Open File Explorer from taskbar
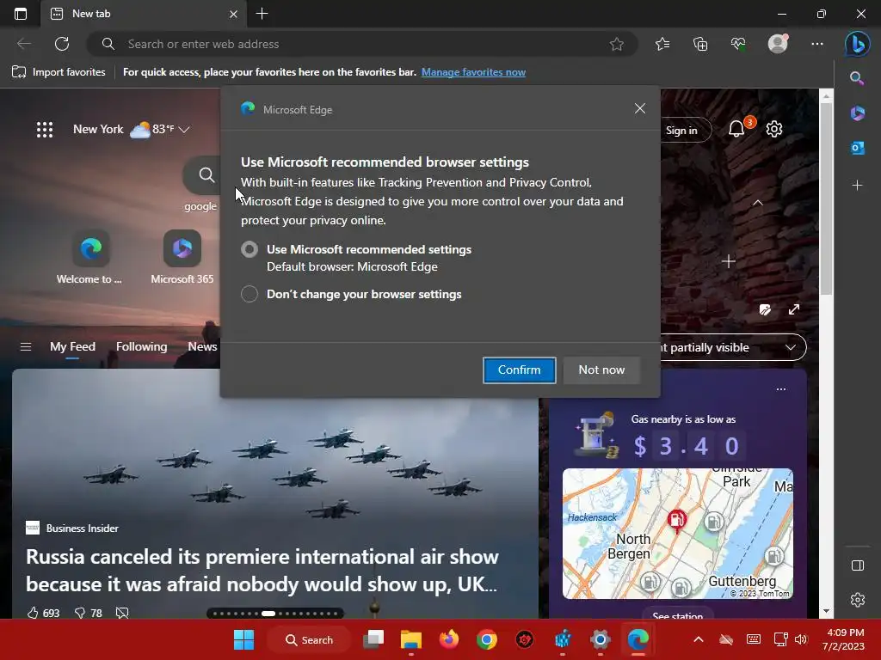The width and height of the screenshot is (881, 660). point(410,639)
